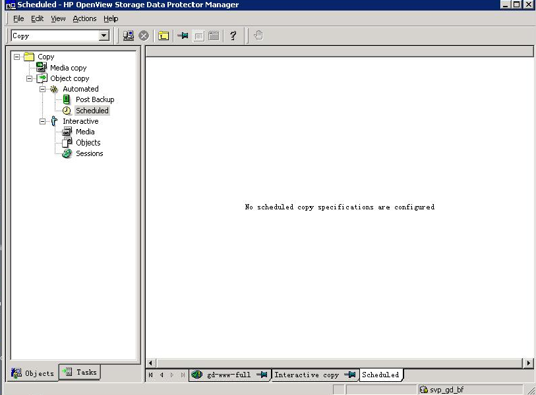Collapse the Object copy tree node
Screen dimensions: 536x395
(30, 78)
